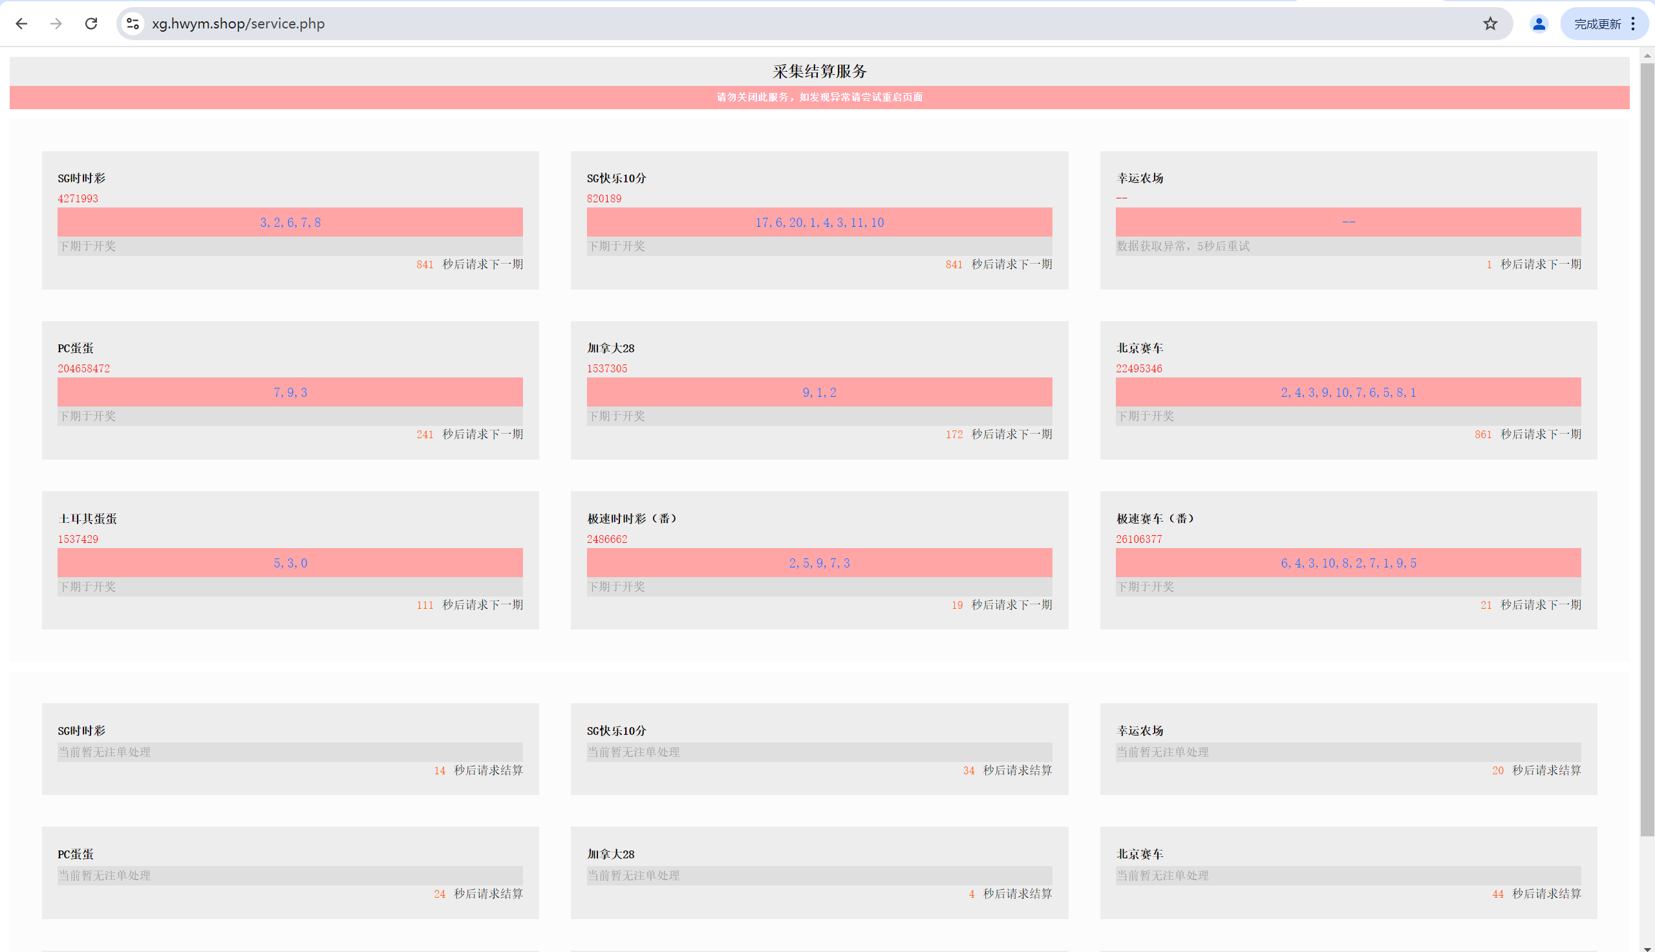This screenshot has height=952, width=1655.
Task: Click the 极速赛车（番） card title
Action: [x=1155, y=519]
